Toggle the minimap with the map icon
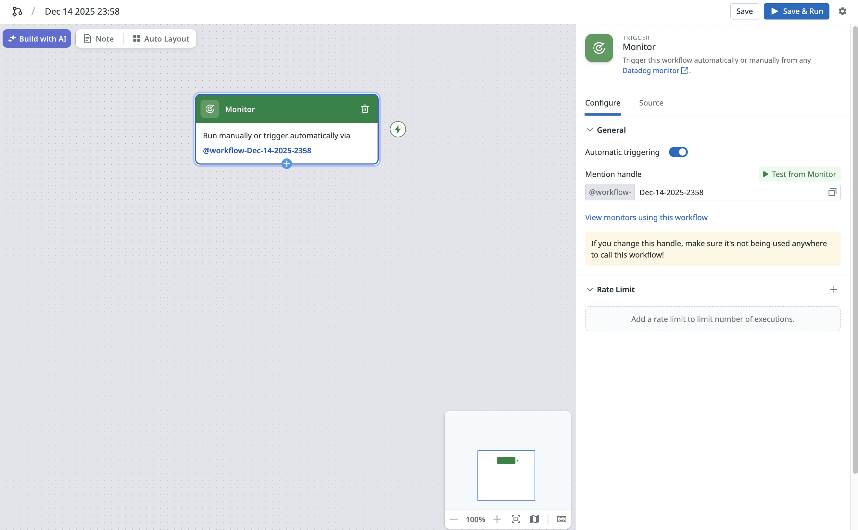Image resolution: width=858 pixels, height=530 pixels. pos(534,519)
